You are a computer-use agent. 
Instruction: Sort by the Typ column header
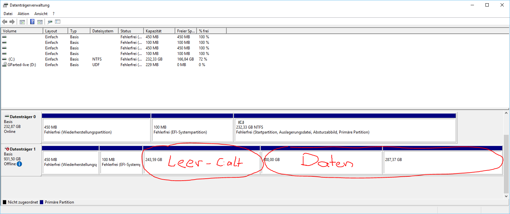pos(79,31)
